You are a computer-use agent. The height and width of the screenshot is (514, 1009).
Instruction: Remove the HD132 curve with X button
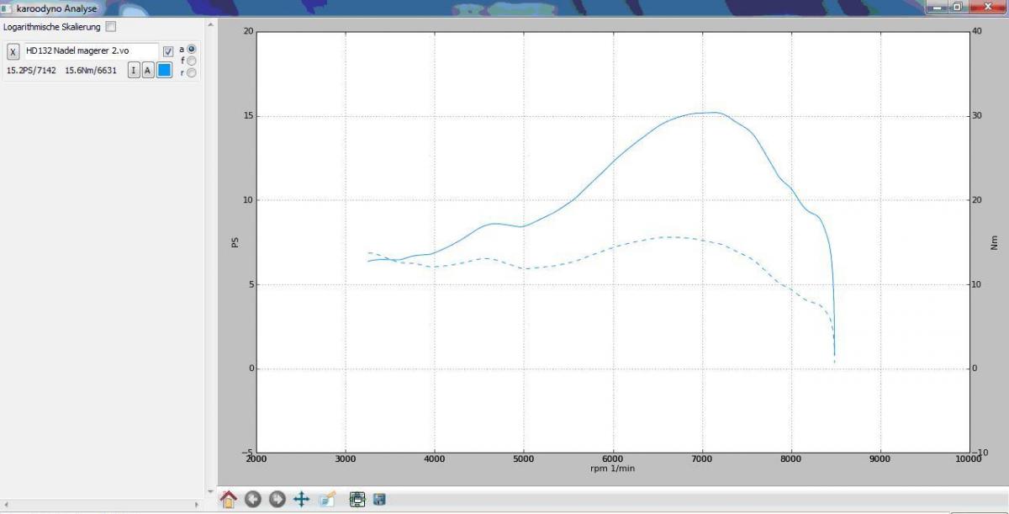[x=13, y=52]
